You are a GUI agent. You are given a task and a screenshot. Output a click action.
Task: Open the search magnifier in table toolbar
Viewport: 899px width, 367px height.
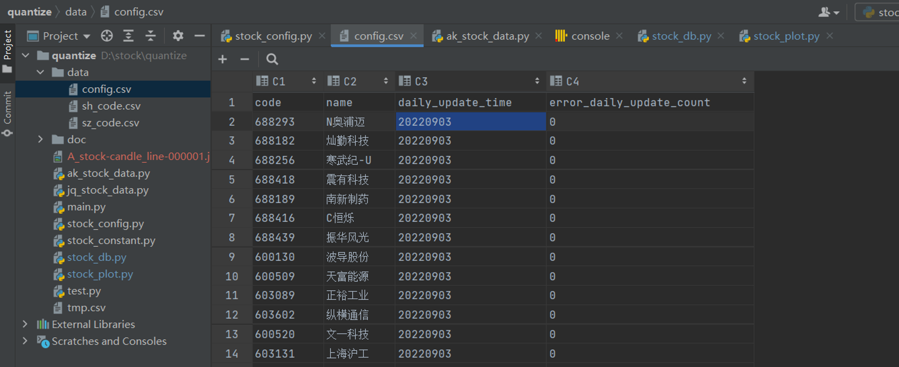click(272, 59)
